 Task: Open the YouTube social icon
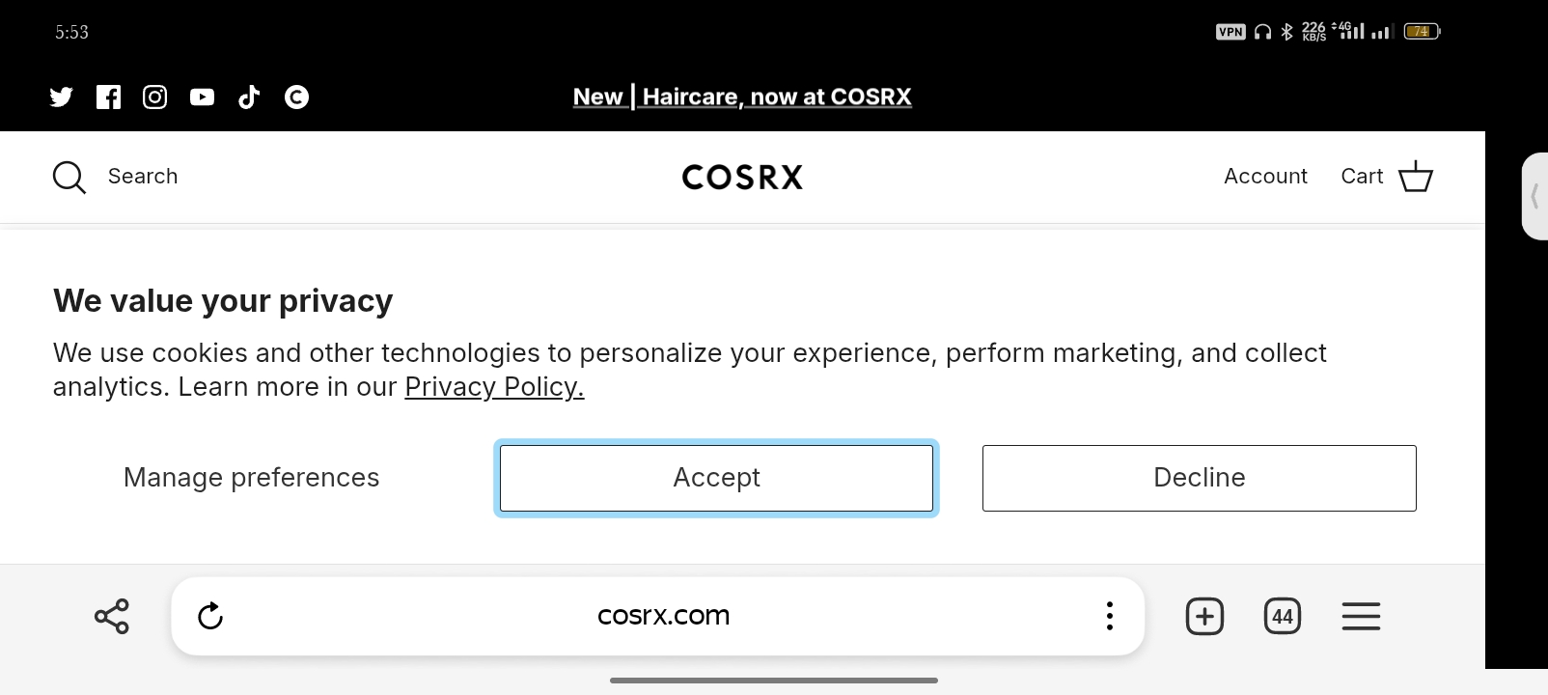click(x=202, y=97)
